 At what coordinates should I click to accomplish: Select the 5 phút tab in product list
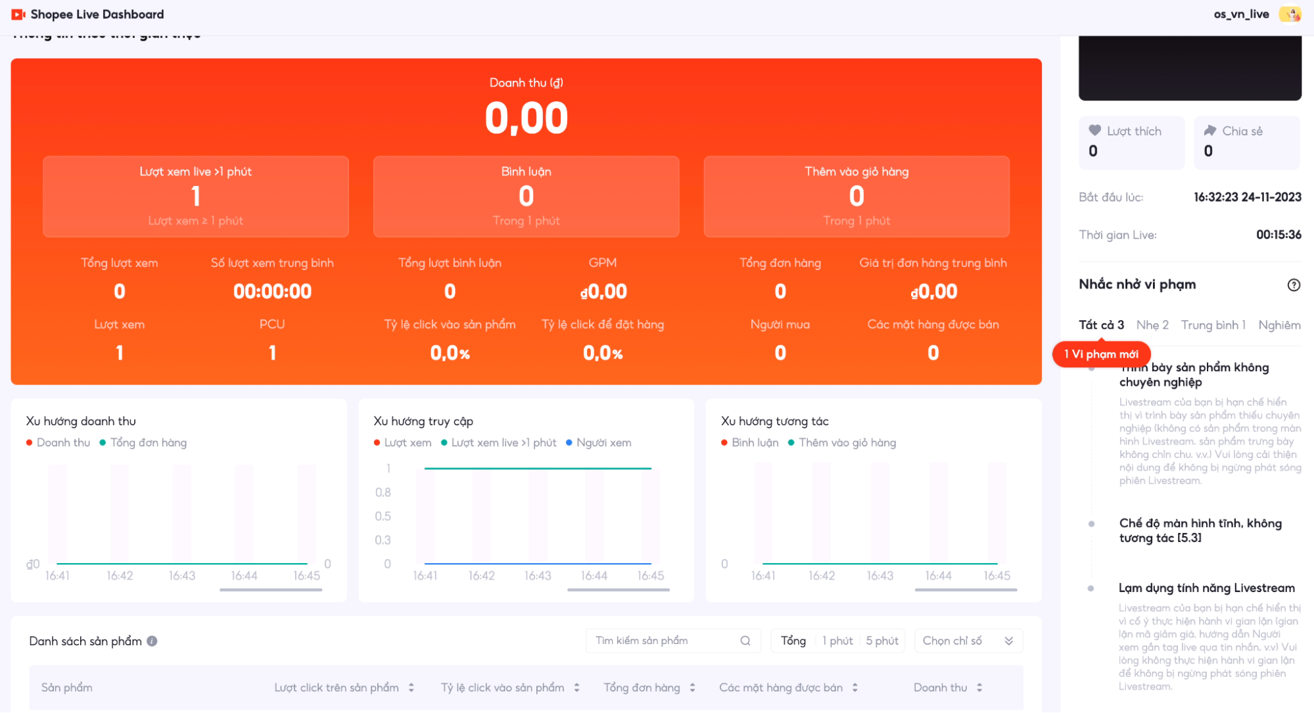click(x=881, y=640)
